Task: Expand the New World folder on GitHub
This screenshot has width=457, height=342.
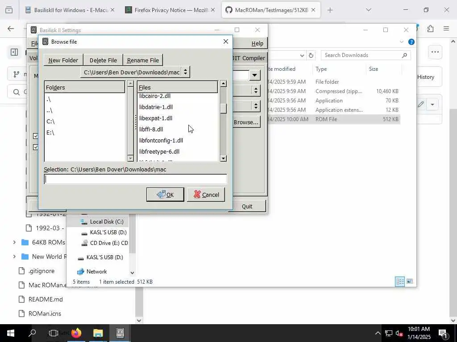Action: [14, 256]
